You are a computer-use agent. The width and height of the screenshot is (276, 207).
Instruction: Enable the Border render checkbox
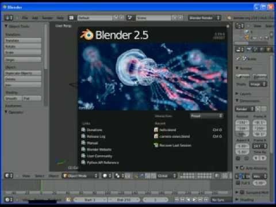(x=237, y=158)
